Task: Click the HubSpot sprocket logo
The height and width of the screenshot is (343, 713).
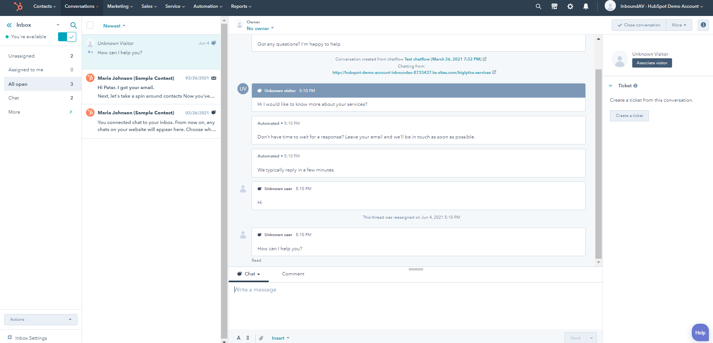Action: tap(18, 6)
